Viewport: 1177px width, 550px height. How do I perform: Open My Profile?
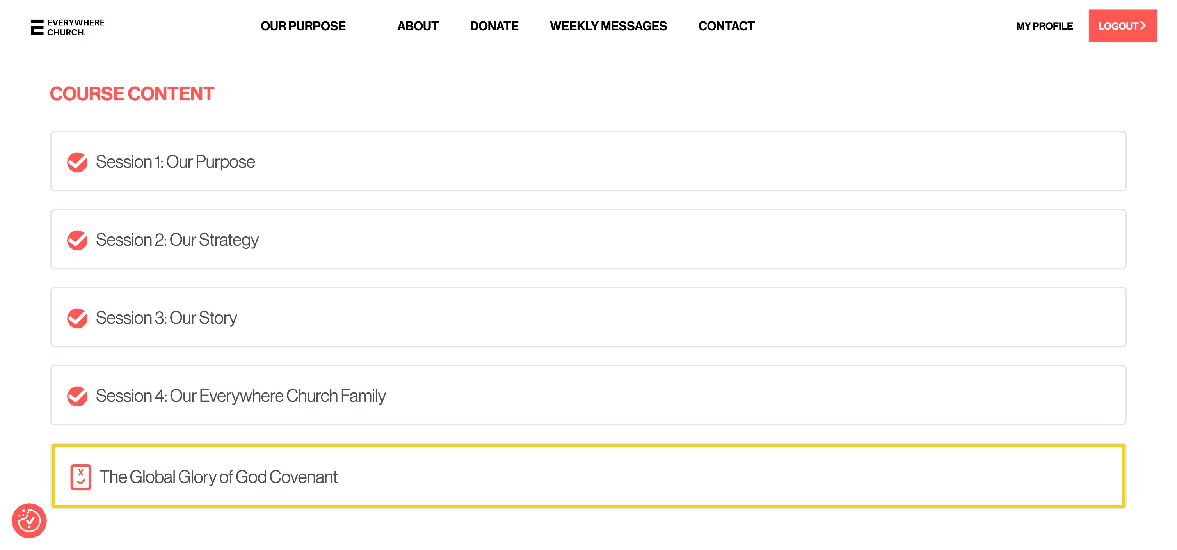coord(1044,26)
